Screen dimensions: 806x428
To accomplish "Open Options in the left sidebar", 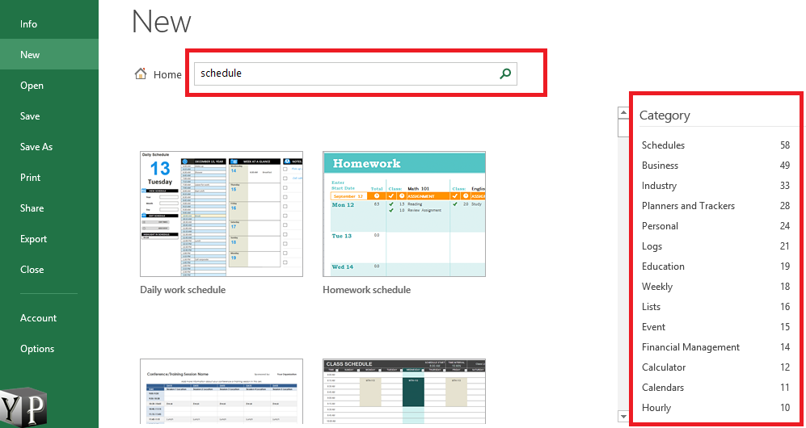I will 37,349.
